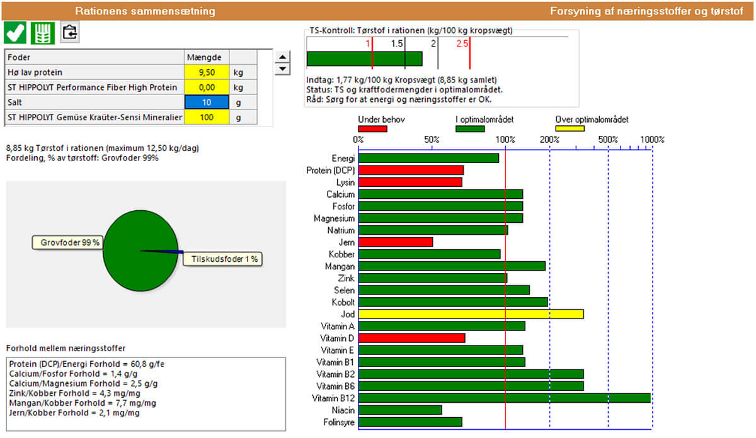Open the green grain feed selection icon

coord(43,33)
